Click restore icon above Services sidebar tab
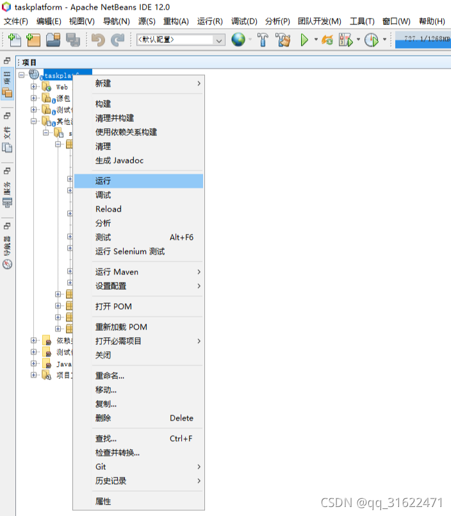 point(7,171)
